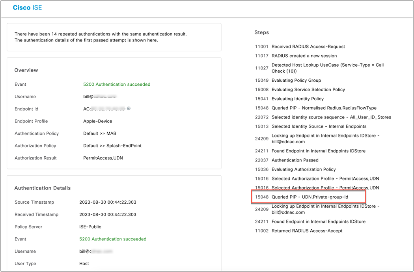The width and height of the screenshot is (414, 272).
Task: Click the "Overview" section heading
Action: [26, 70]
